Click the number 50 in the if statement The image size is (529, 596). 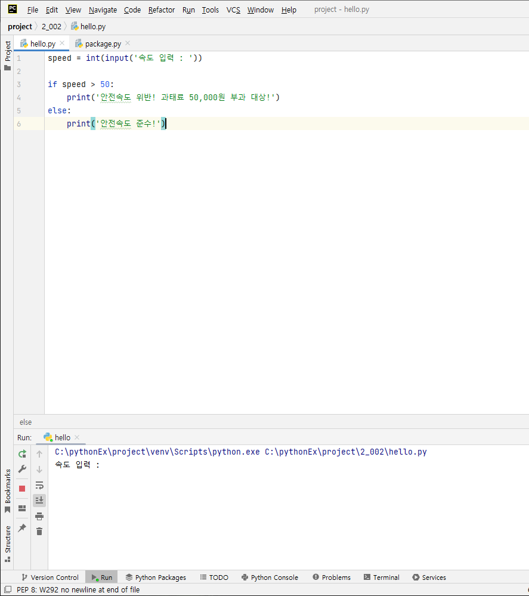click(105, 84)
